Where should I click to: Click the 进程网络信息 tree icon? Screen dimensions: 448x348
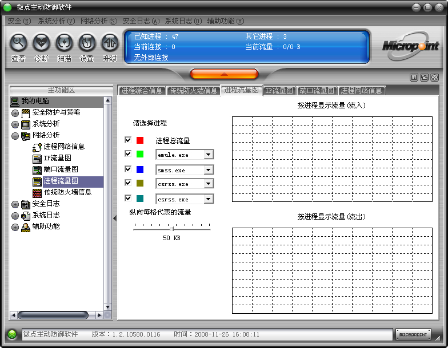(37, 147)
